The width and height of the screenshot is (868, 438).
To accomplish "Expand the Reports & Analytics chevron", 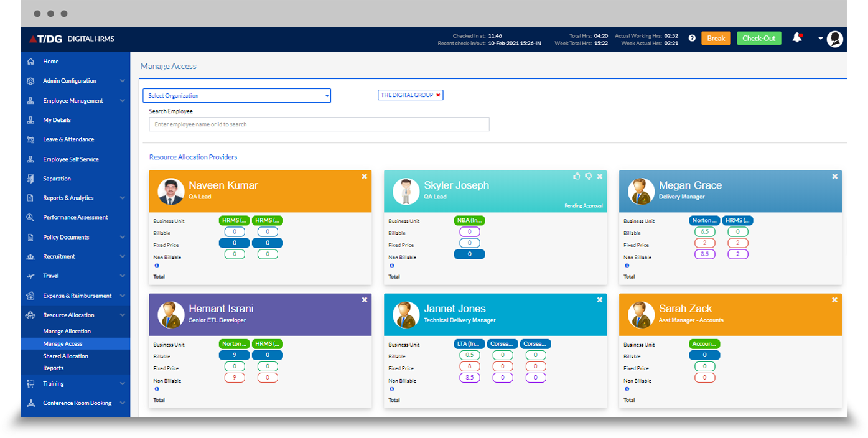I will tap(123, 198).
